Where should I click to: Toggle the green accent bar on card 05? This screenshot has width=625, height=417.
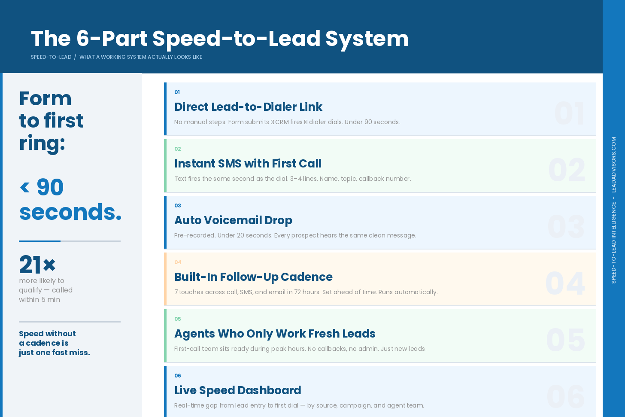166,336
